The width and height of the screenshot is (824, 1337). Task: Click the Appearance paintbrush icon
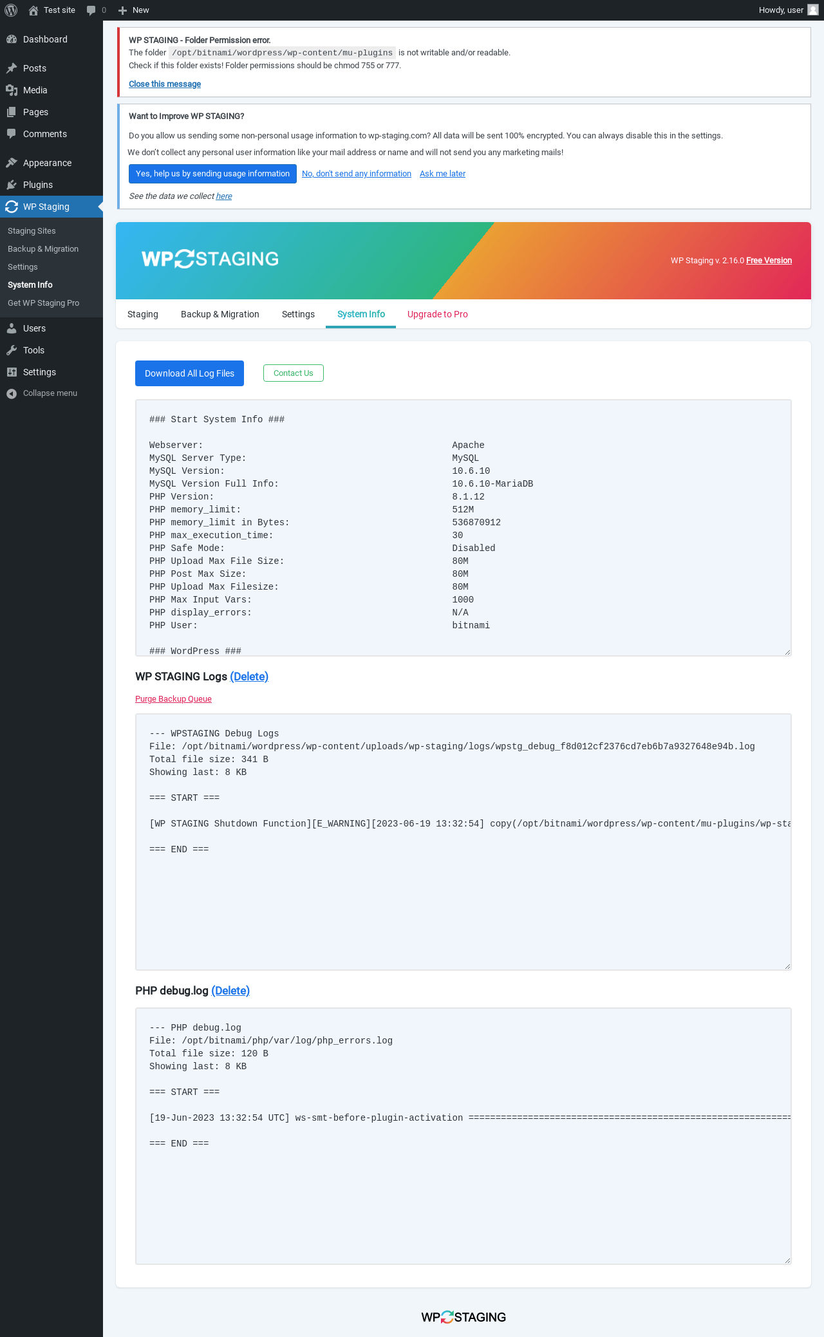(x=12, y=163)
